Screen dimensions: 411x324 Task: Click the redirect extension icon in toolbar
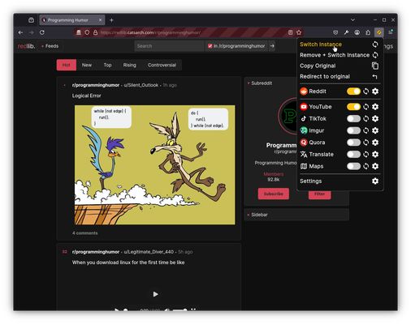[x=379, y=32]
